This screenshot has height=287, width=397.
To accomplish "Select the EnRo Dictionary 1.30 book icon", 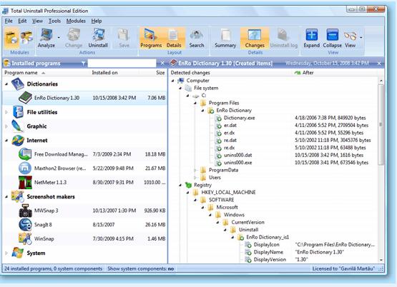I will click(x=25, y=98).
